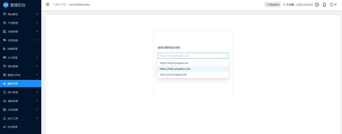342x134 pixels.
Task: Expand the 网站概览 menu chevron
Action: tap(37, 14)
